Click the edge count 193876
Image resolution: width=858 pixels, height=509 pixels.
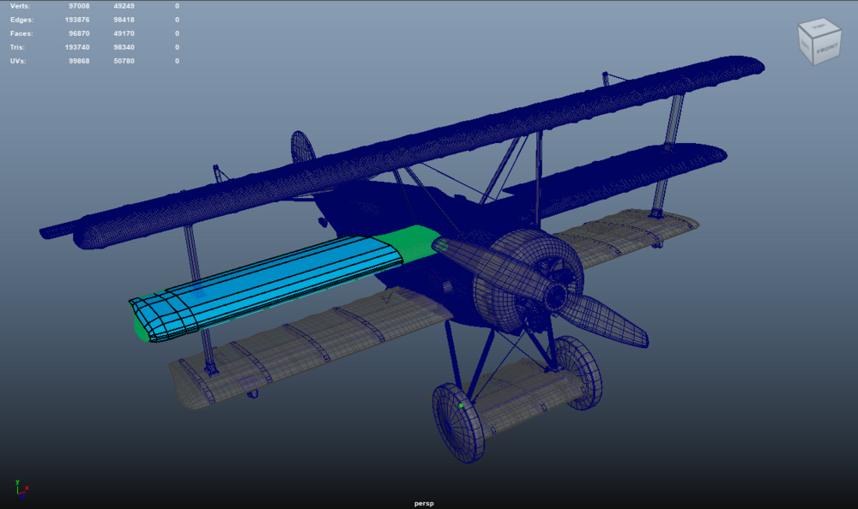click(77, 20)
